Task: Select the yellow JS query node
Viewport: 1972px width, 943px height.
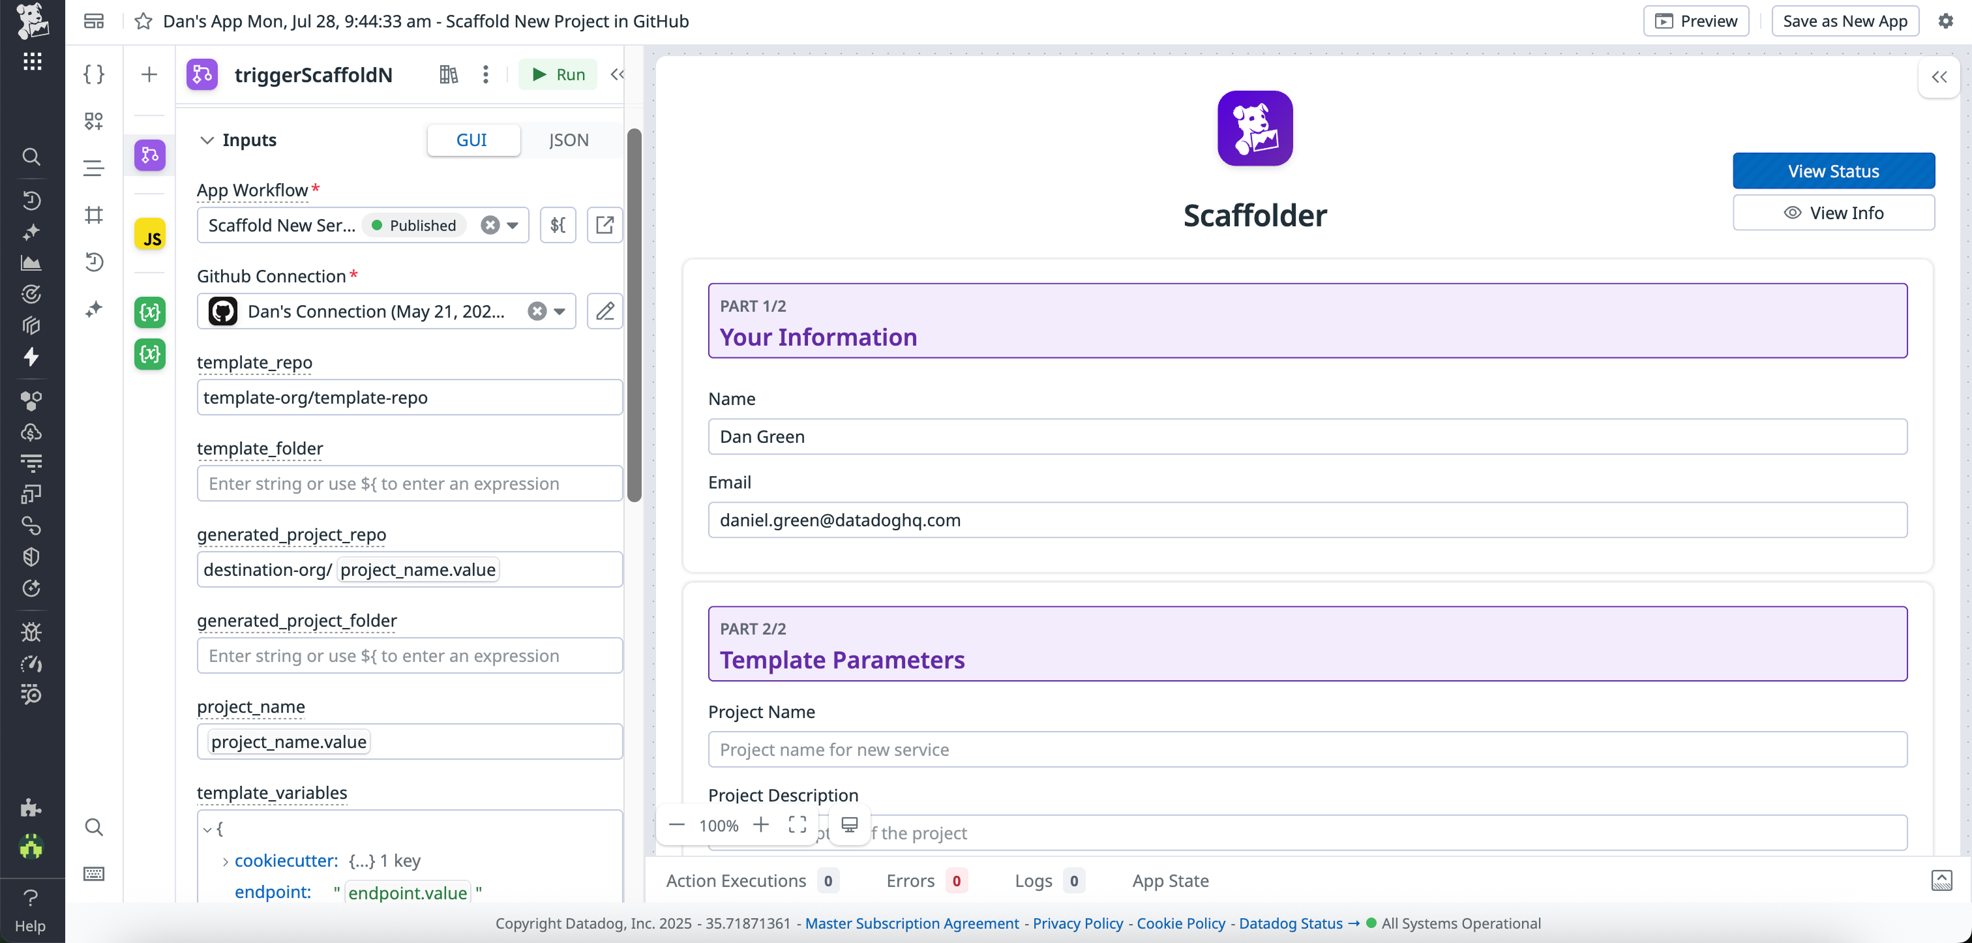Action: tap(149, 234)
